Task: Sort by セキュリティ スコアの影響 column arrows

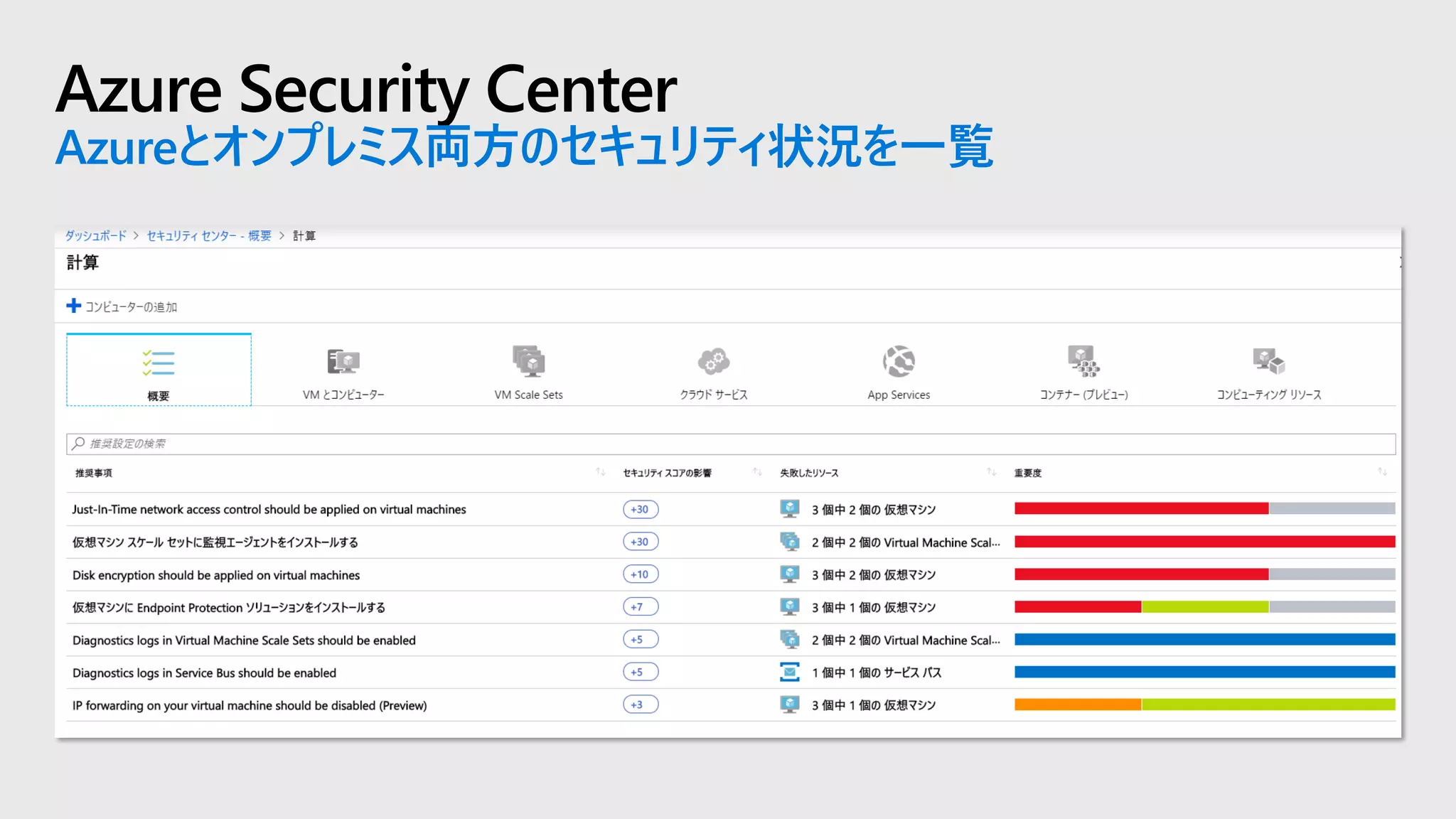Action: [757, 472]
